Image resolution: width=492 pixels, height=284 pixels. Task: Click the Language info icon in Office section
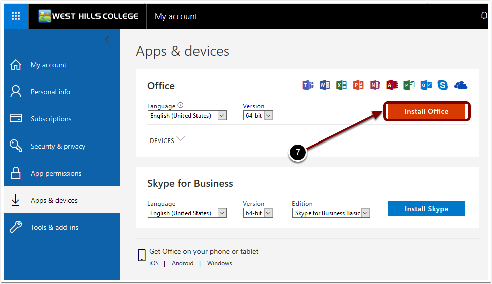pos(180,105)
